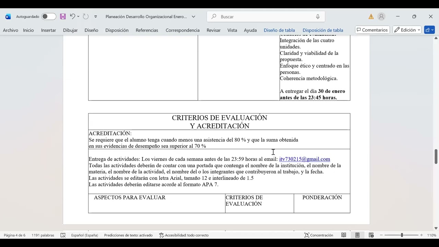Viewport: 439px width, 247px height.
Task: Click the CRITERIOS DE EVALUACIÓN Y ACREDITACIÓN heading
Action: [219, 122]
